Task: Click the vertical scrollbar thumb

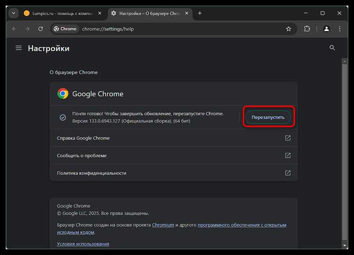Action: click(x=345, y=152)
